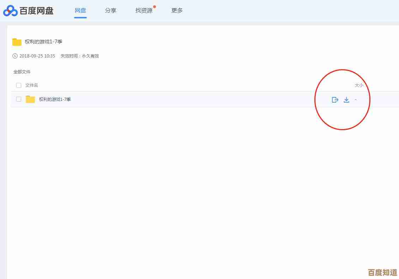Viewport: 399px width, 279px height.
Task: Open the 分享 tab
Action: pos(110,11)
